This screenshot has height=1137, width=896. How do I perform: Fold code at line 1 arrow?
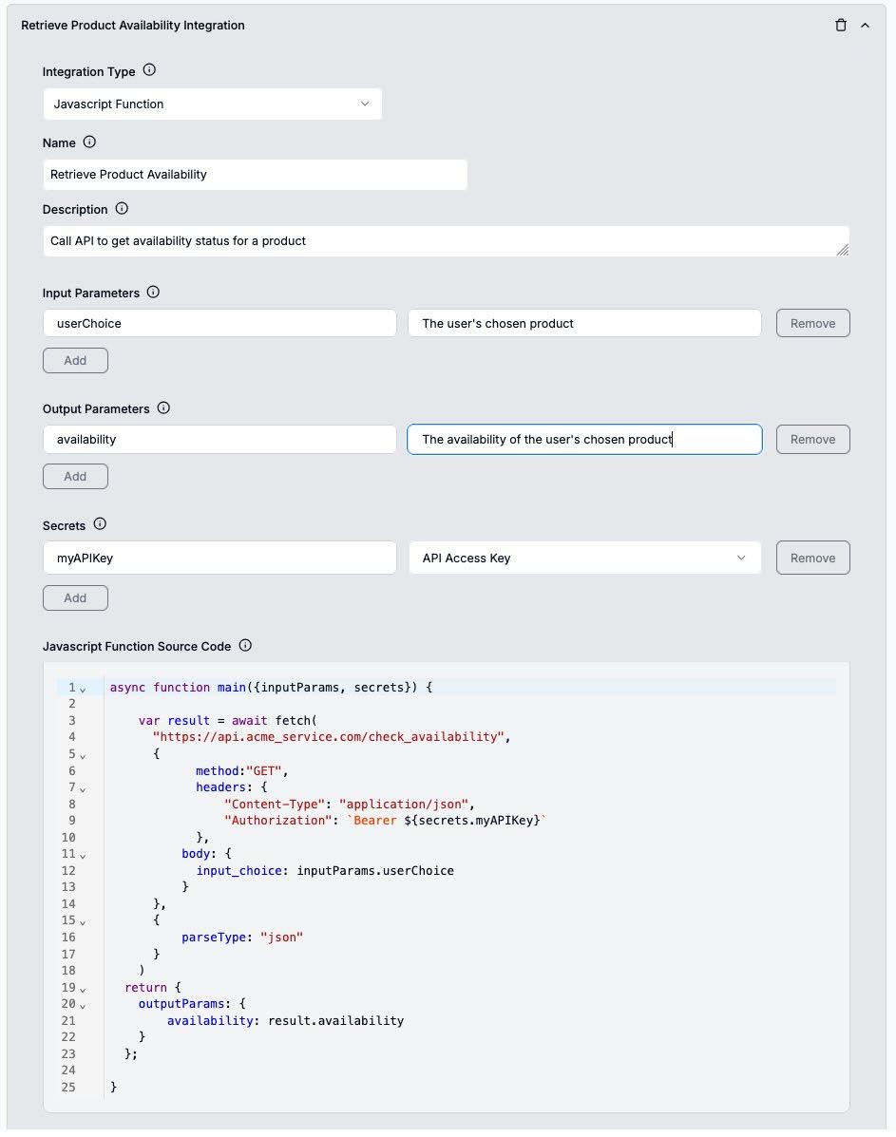83,689
